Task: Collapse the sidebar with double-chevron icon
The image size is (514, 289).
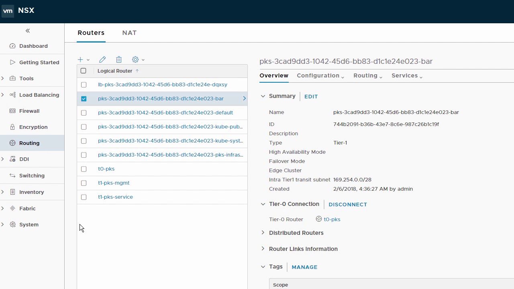Action: coord(28,31)
